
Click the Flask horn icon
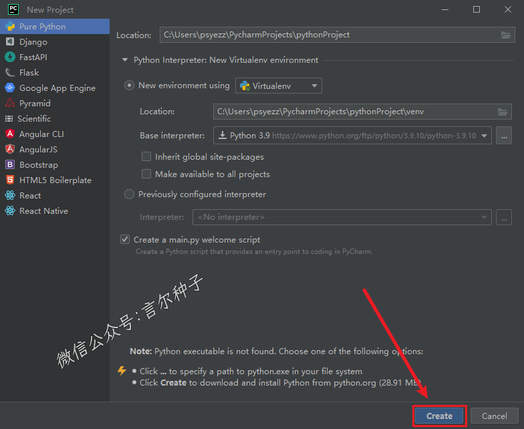10,72
